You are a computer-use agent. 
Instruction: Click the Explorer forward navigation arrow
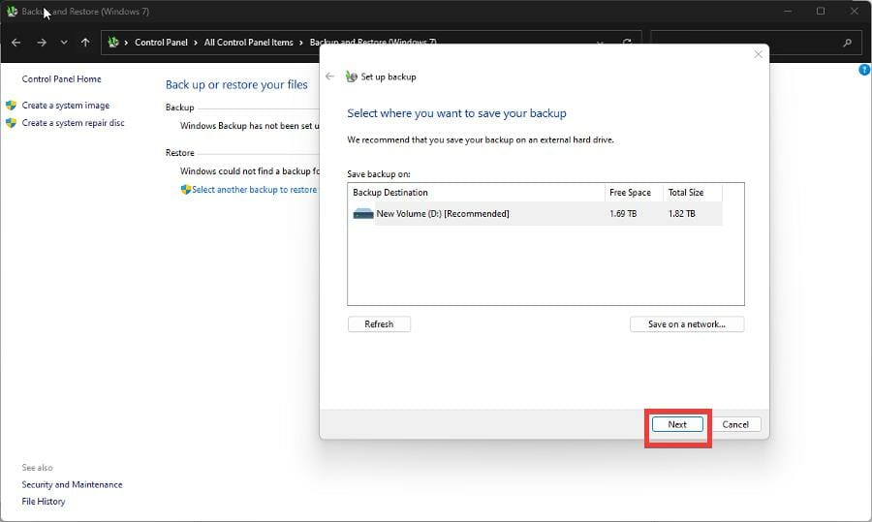pyautogui.click(x=42, y=43)
